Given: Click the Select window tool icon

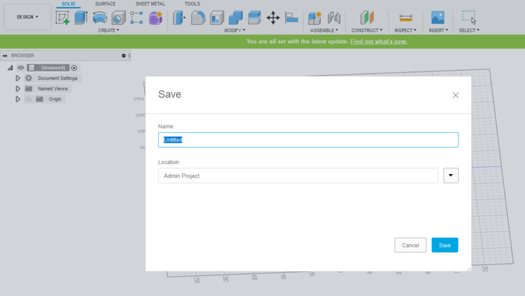Looking at the screenshot, I should click(x=469, y=18).
